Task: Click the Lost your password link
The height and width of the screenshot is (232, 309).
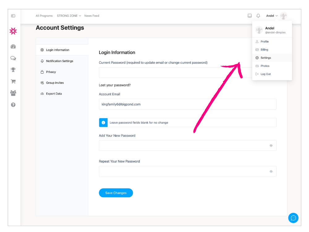Action: tap(115, 85)
